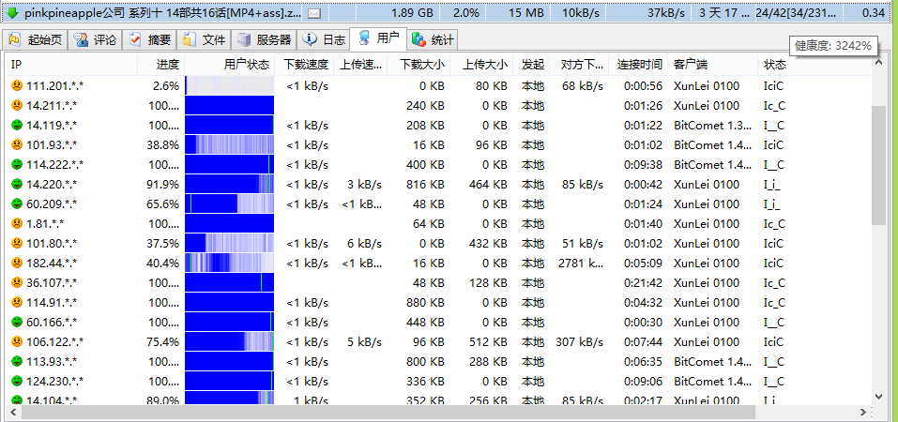Click the smiley icon for peer 111.201.*.*
The height and width of the screenshot is (422, 898).
coord(17,86)
